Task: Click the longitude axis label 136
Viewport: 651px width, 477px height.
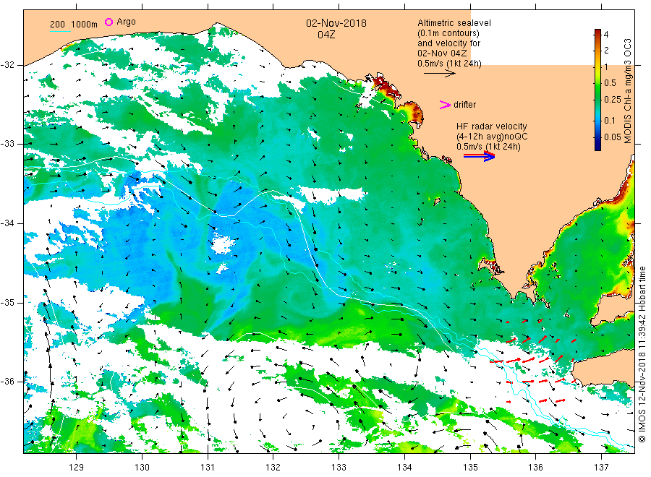Action: point(535,468)
